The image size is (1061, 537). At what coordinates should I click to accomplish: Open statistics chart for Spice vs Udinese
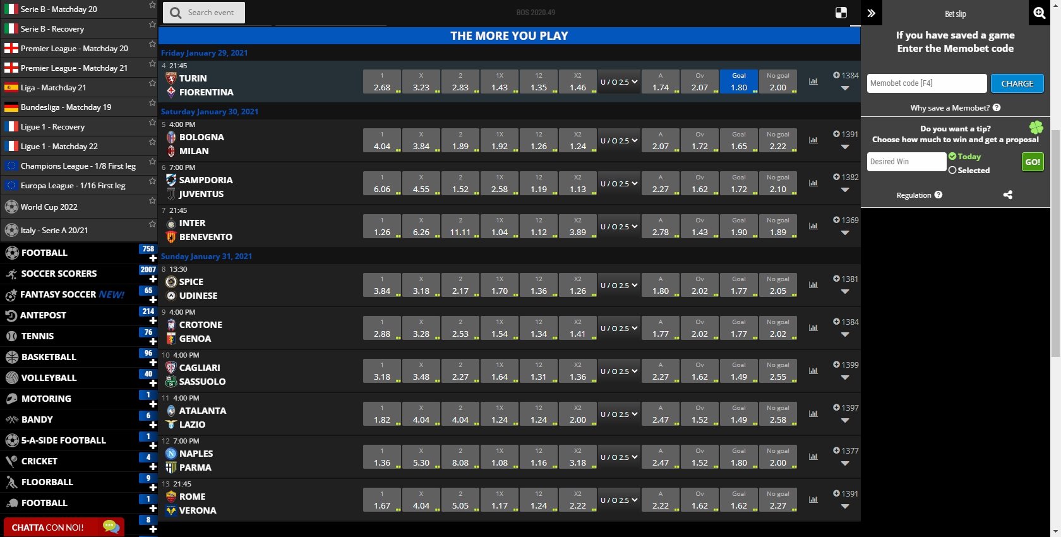813,285
